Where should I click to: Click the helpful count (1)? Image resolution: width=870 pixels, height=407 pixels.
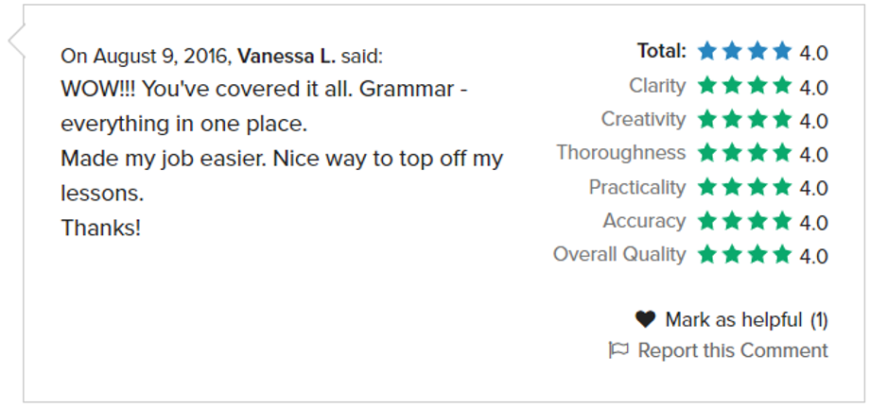point(819,320)
